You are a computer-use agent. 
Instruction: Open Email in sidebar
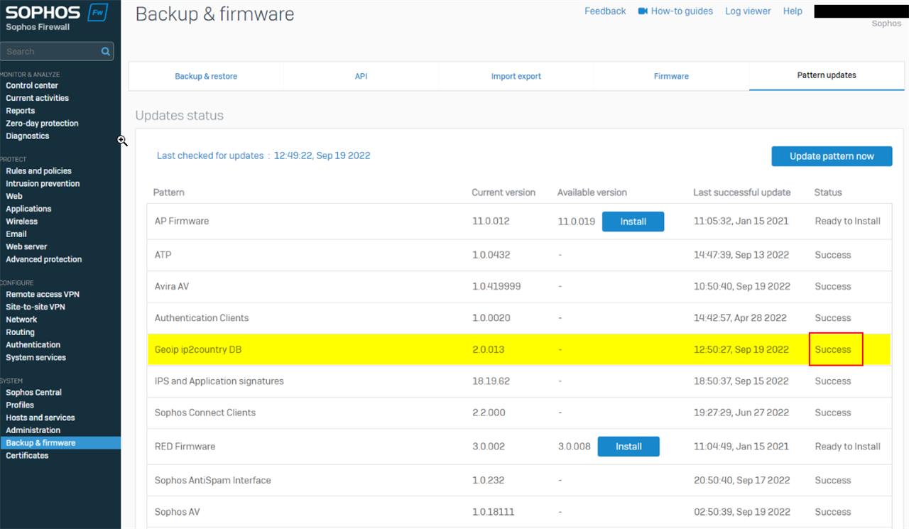coord(16,234)
